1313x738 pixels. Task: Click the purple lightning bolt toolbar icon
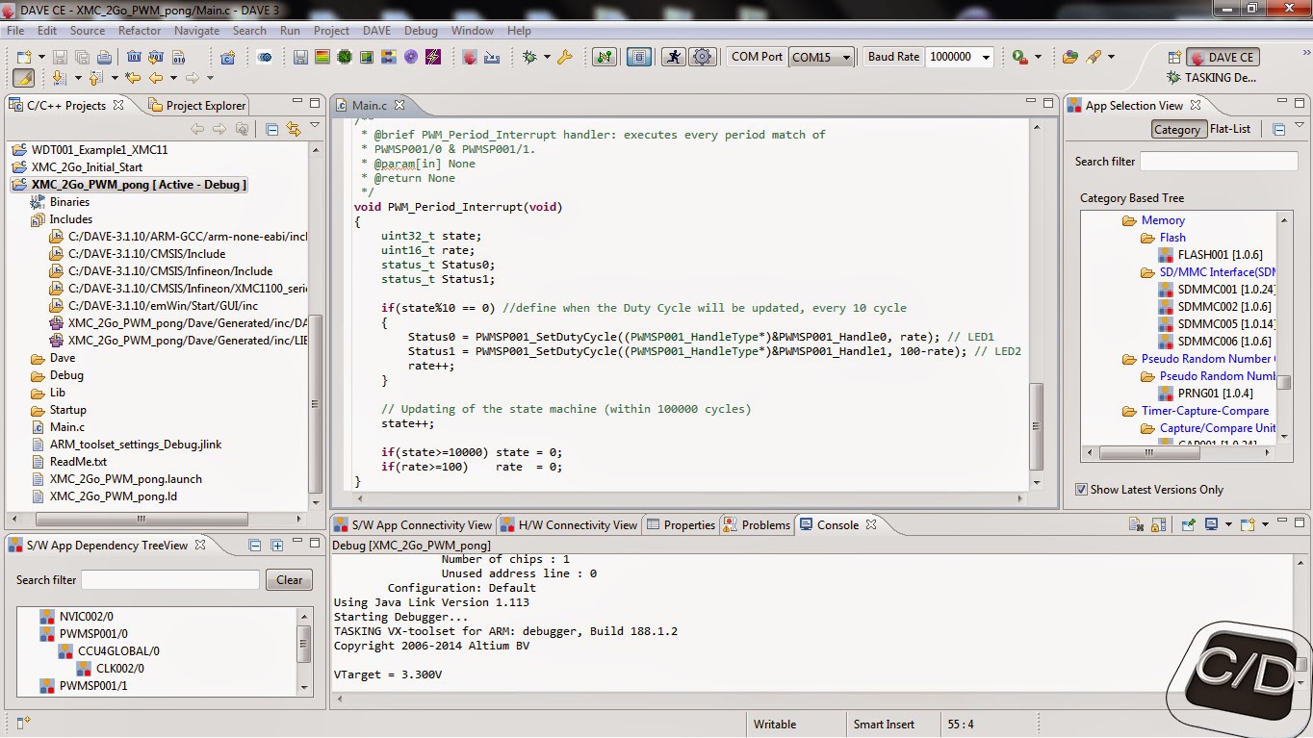pyautogui.click(x=432, y=57)
